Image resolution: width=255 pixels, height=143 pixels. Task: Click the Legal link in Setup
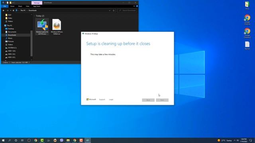coord(111,100)
